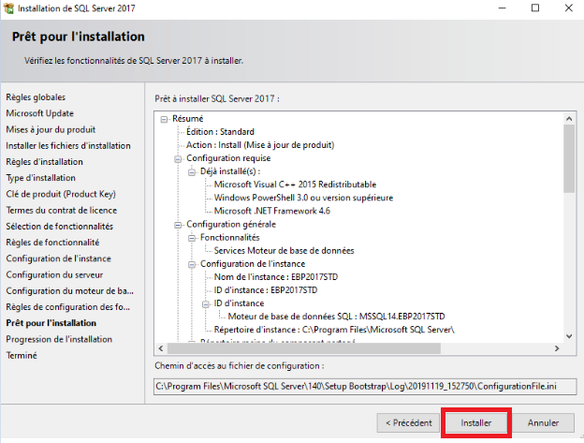Select ID d'instance : EBP2017STD row

266,289
